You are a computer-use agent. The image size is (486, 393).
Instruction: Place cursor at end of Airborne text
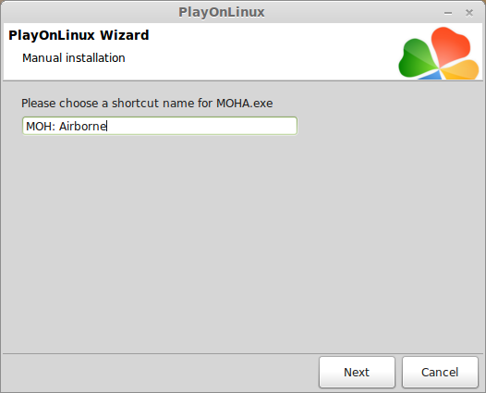pos(107,127)
